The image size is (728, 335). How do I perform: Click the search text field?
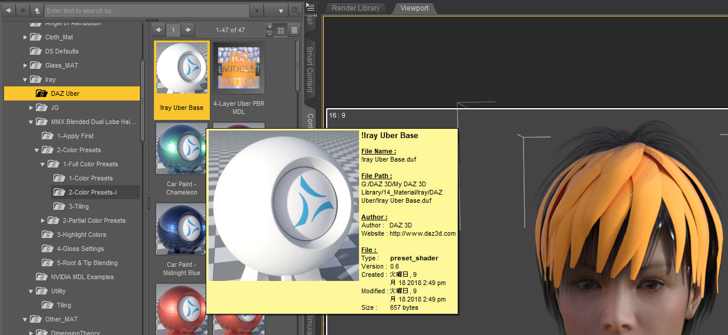click(x=147, y=11)
